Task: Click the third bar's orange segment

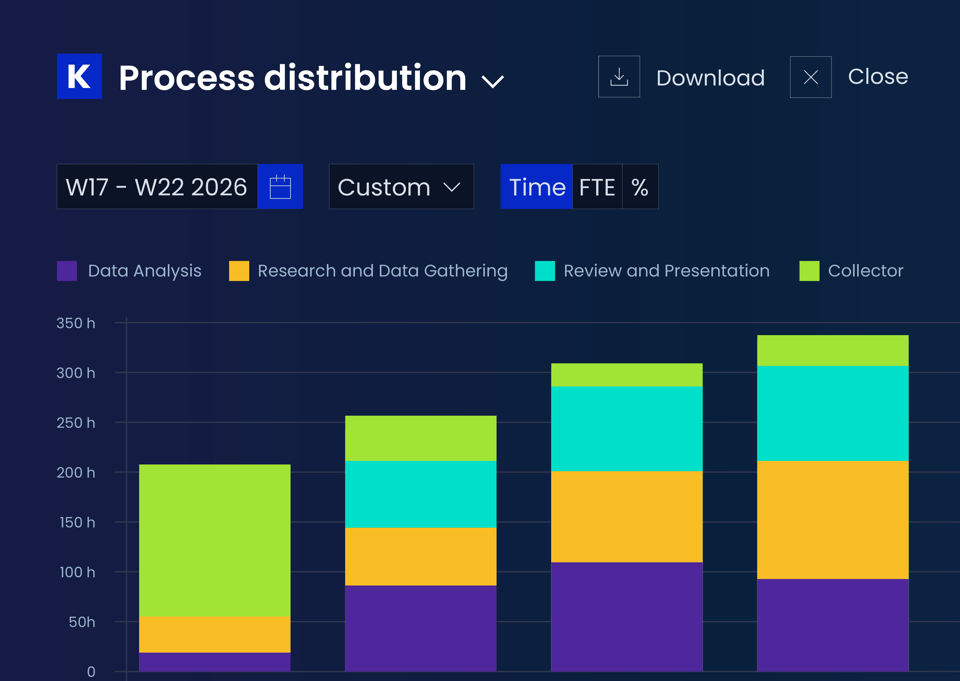Action: click(627, 517)
